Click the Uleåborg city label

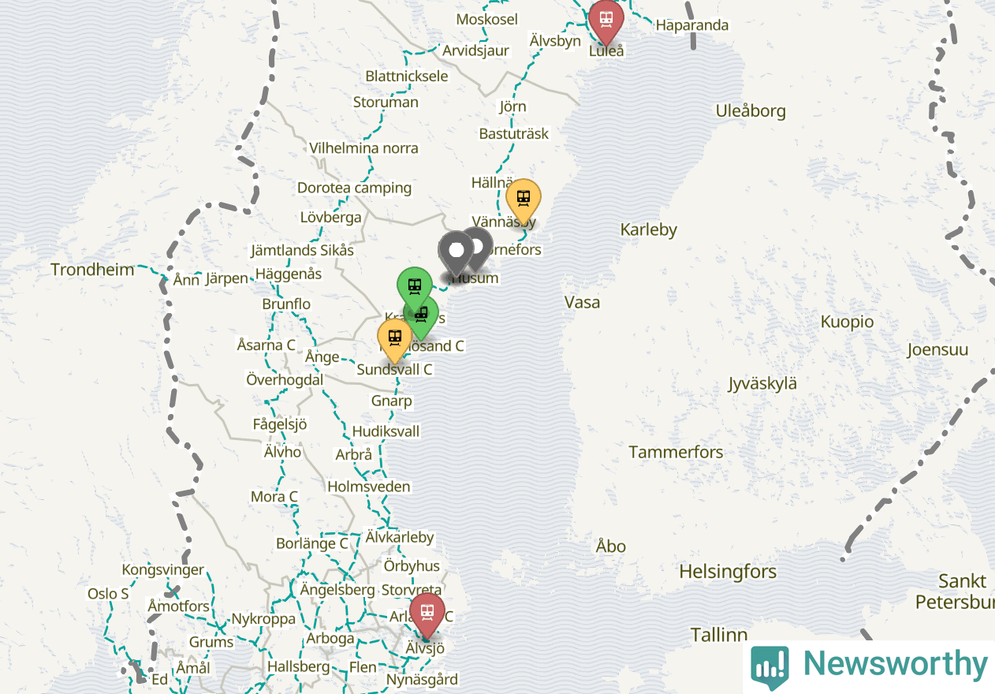751,111
